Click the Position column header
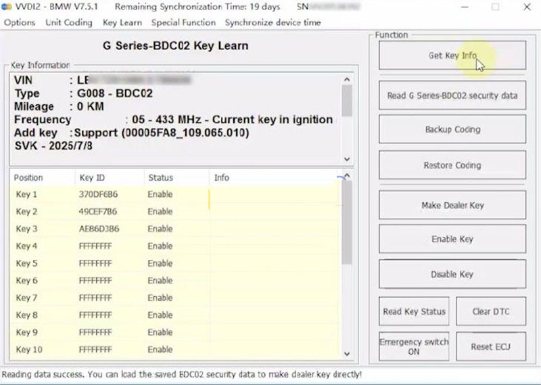The image size is (541, 385). point(43,177)
